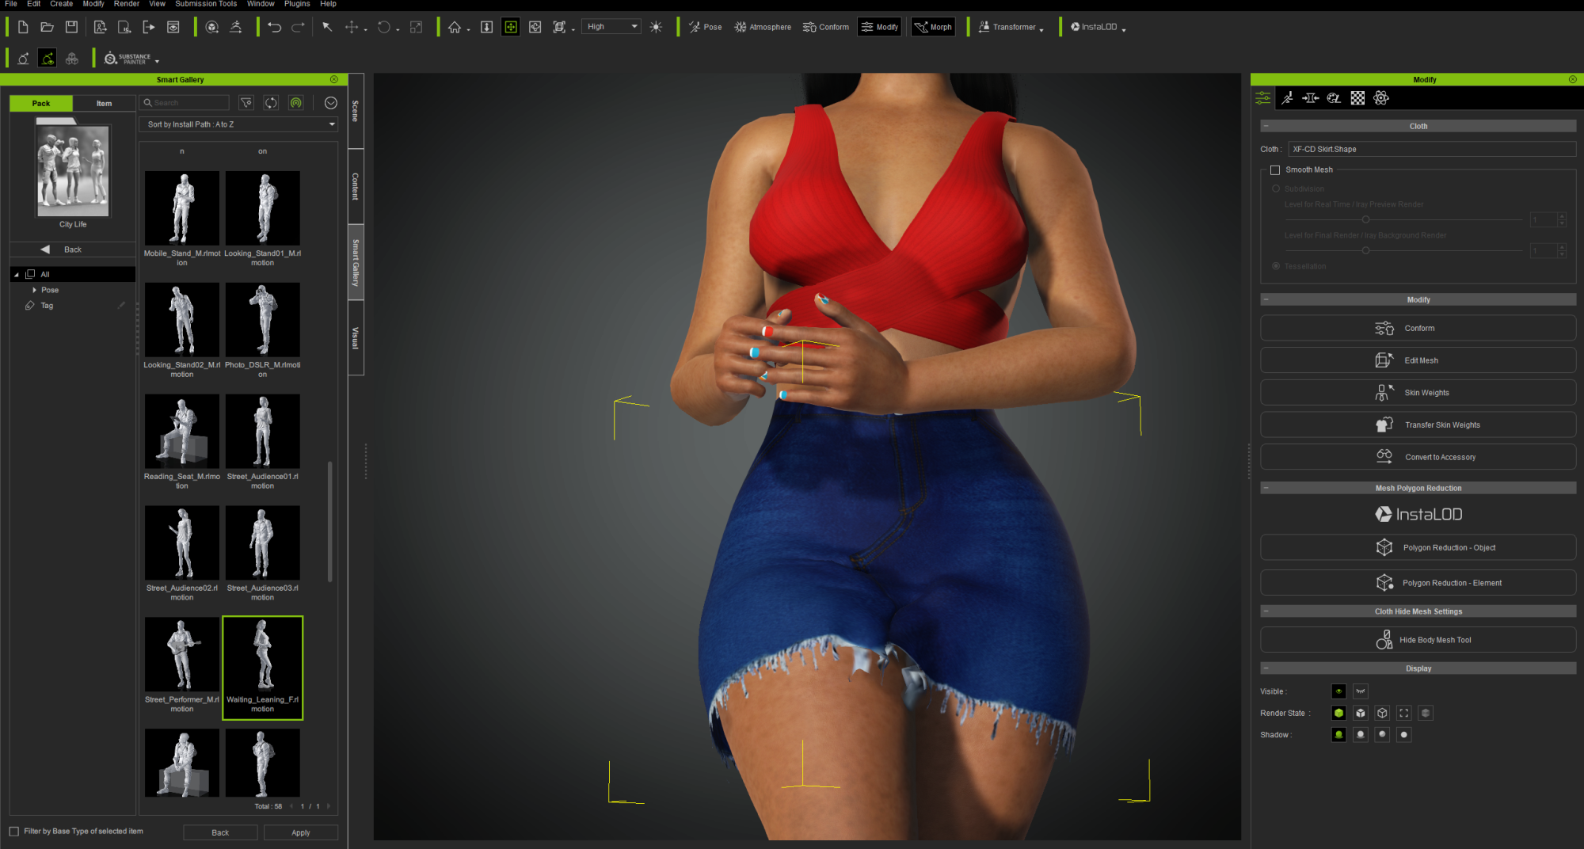Open the Render menu

pos(126,4)
